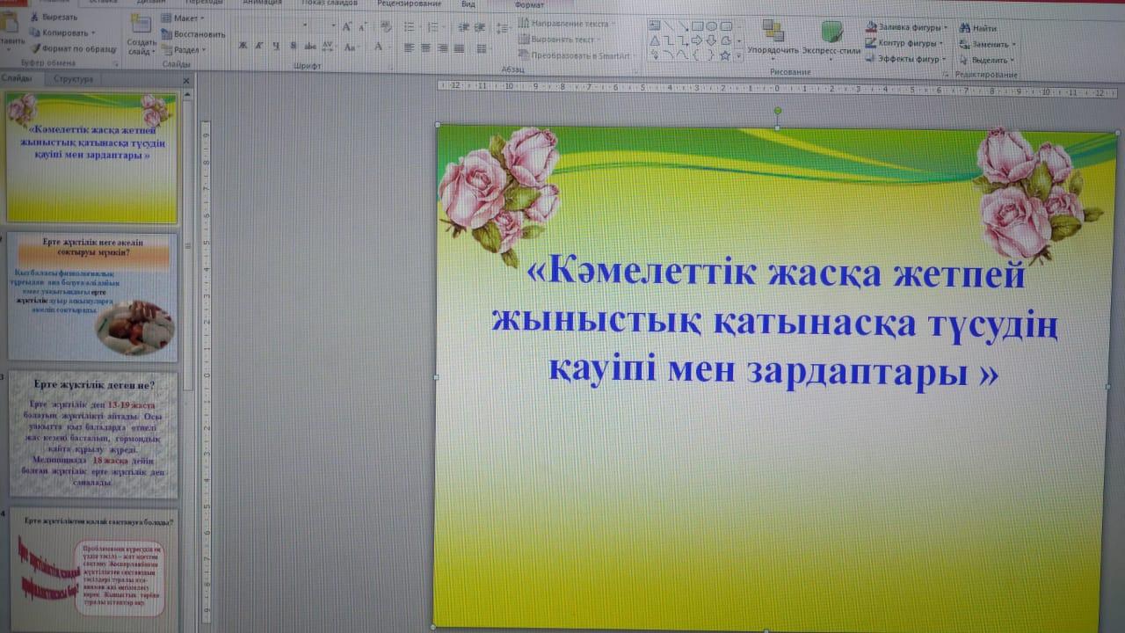
Task: Click the Найти find button
Action: pos(983,28)
